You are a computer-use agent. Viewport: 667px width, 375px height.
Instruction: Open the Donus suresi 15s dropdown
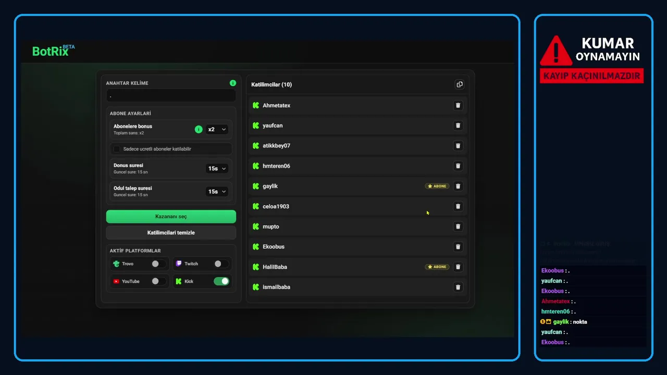click(x=217, y=168)
